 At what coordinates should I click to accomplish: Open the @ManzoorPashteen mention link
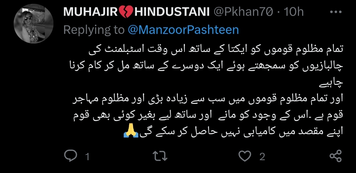(183, 30)
